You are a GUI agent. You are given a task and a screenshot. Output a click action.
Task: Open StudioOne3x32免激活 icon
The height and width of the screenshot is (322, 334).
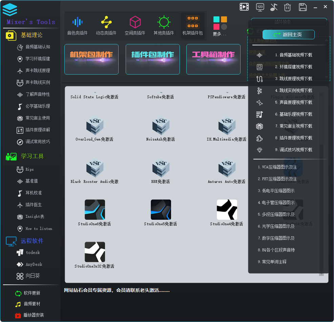95,252
